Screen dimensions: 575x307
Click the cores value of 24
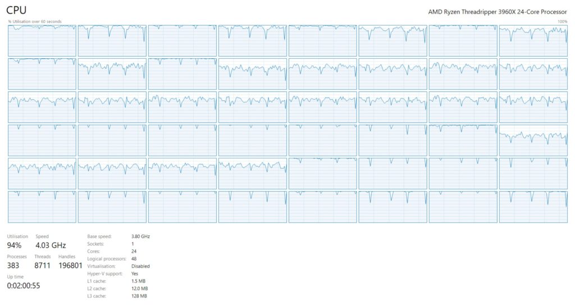tap(134, 252)
